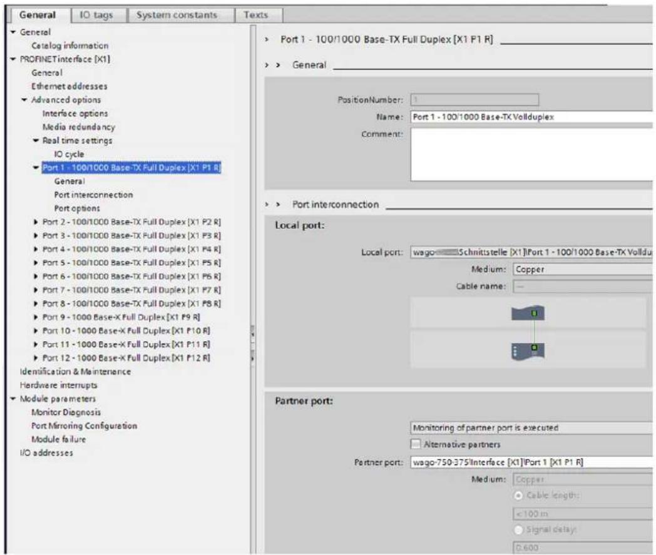Viewport: 656px width, 555px height.
Task: Switch to the Texts tab
Action: (255, 15)
